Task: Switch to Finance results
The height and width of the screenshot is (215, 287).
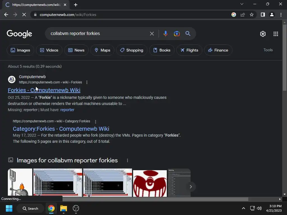Action: pos(218,50)
